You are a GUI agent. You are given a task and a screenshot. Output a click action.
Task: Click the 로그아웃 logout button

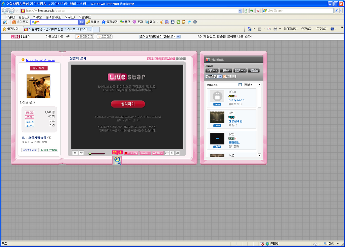pos(104,36)
